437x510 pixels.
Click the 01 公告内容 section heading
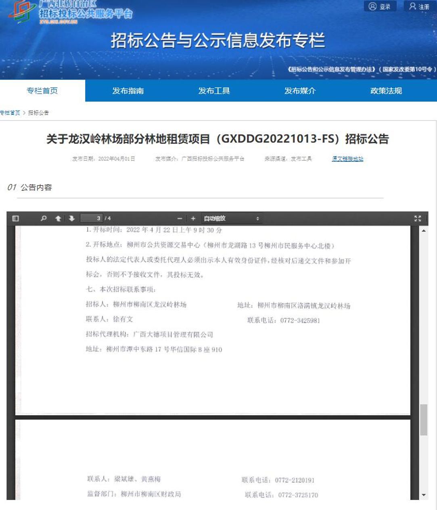[30, 187]
